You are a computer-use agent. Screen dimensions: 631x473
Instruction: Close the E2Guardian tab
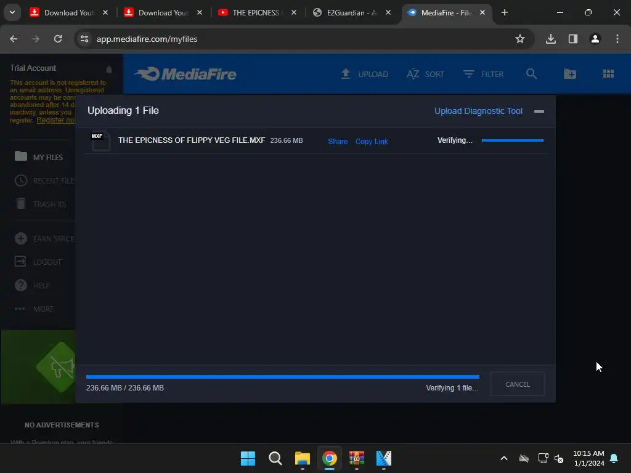point(388,12)
